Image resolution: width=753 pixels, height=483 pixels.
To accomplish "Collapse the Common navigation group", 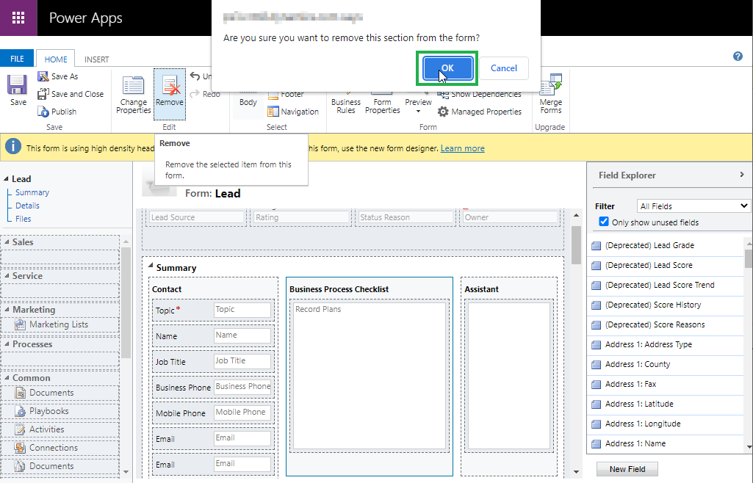I will tap(7, 378).
